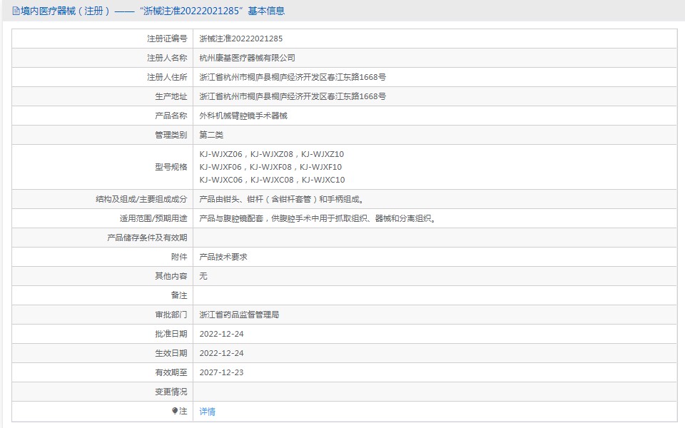
Task: Click the 型号规格 label
Action: click(x=171, y=167)
